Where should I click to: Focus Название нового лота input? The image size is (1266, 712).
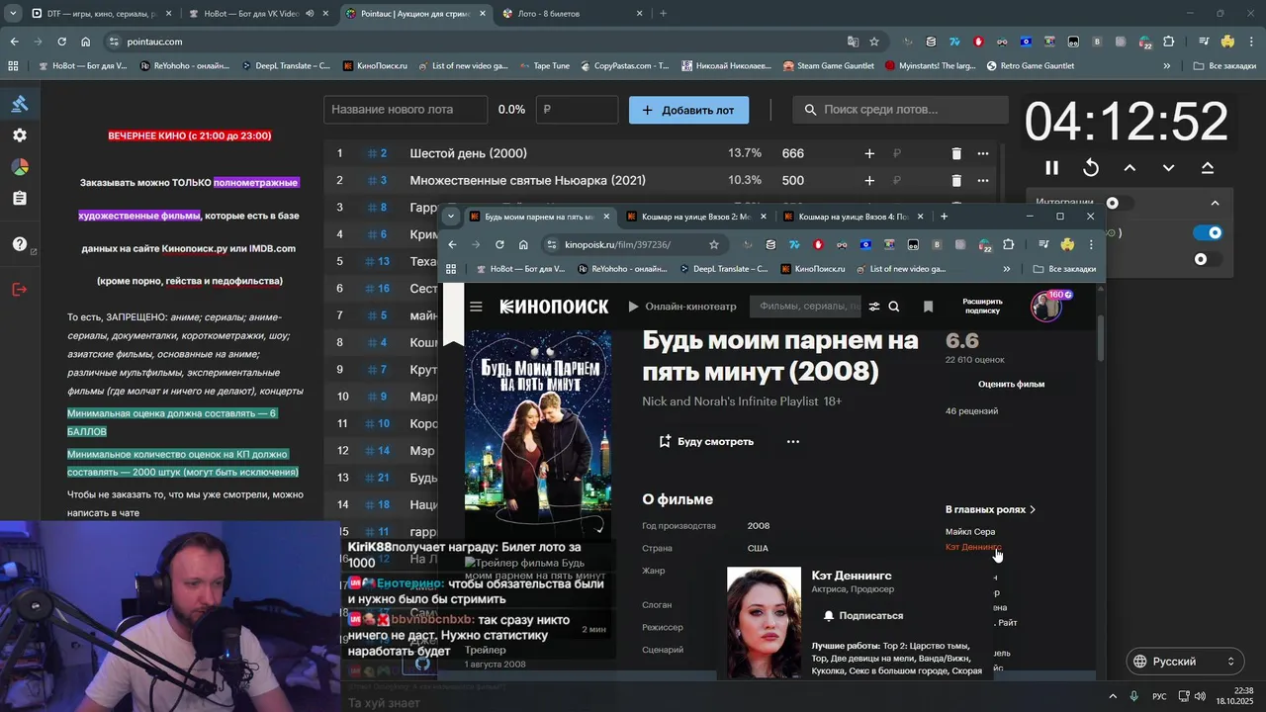406,110
